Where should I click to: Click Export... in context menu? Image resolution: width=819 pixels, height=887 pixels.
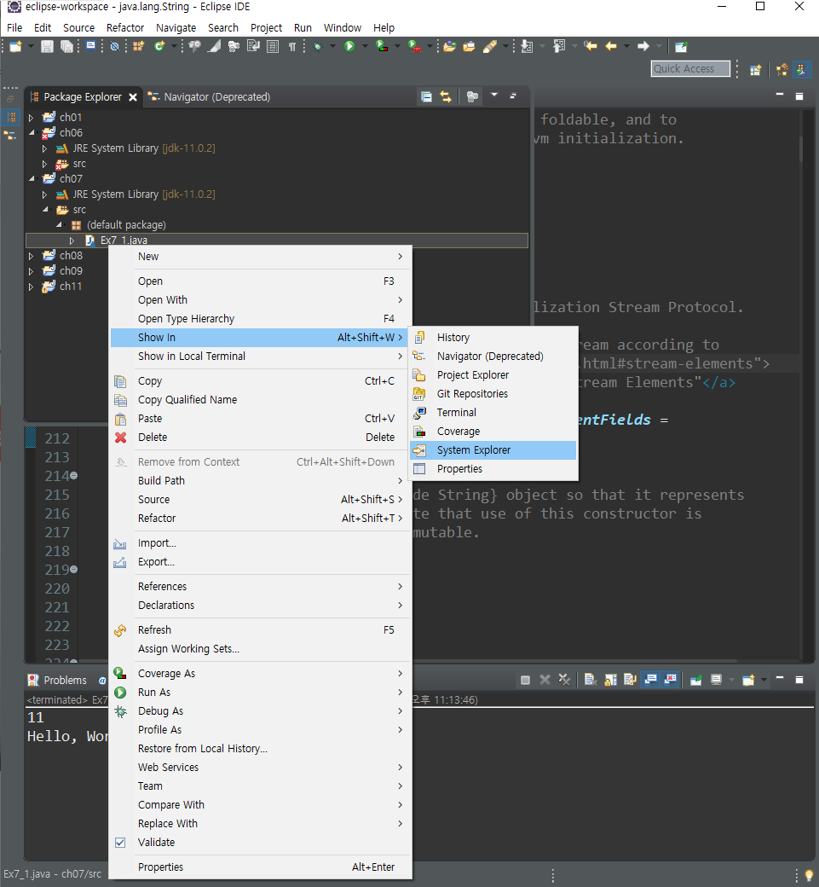pos(259,562)
